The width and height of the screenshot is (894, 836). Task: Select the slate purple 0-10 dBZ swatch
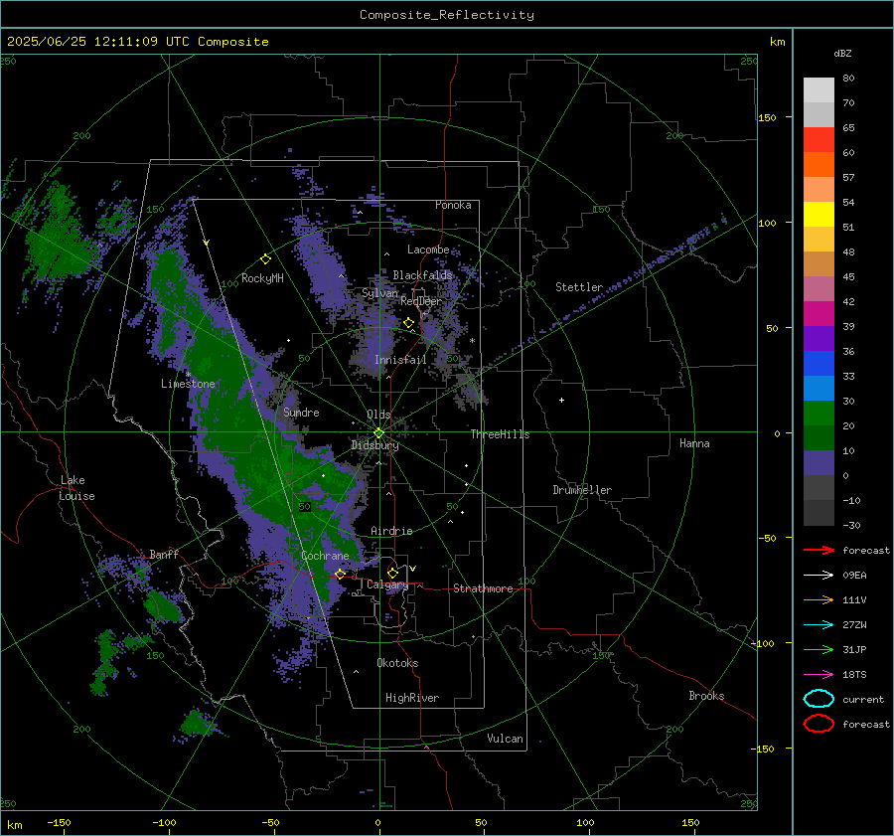[819, 463]
